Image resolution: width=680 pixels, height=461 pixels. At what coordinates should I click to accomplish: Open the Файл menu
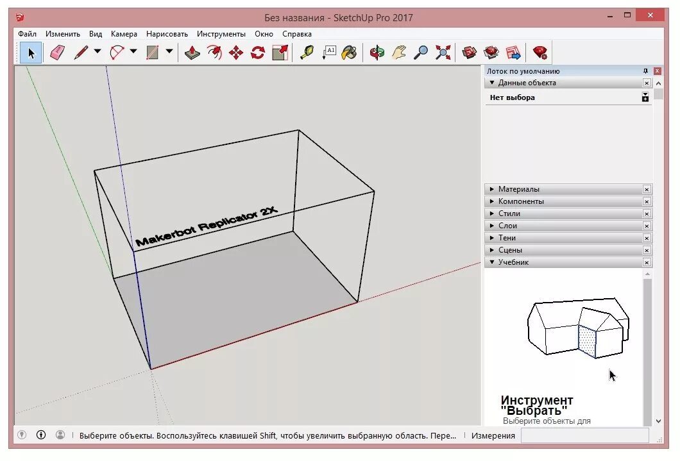(27, 34)
